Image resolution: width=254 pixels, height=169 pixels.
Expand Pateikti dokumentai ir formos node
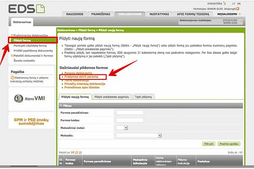pos(12,55)
